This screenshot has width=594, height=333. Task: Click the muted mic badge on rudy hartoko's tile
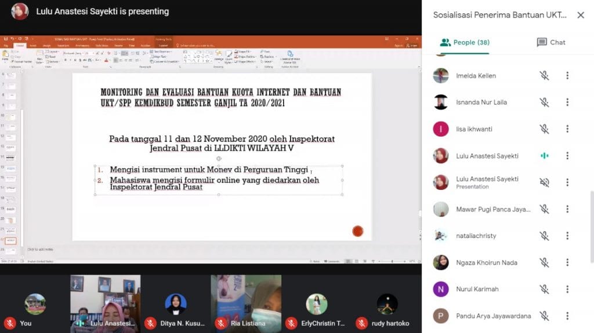362,323
